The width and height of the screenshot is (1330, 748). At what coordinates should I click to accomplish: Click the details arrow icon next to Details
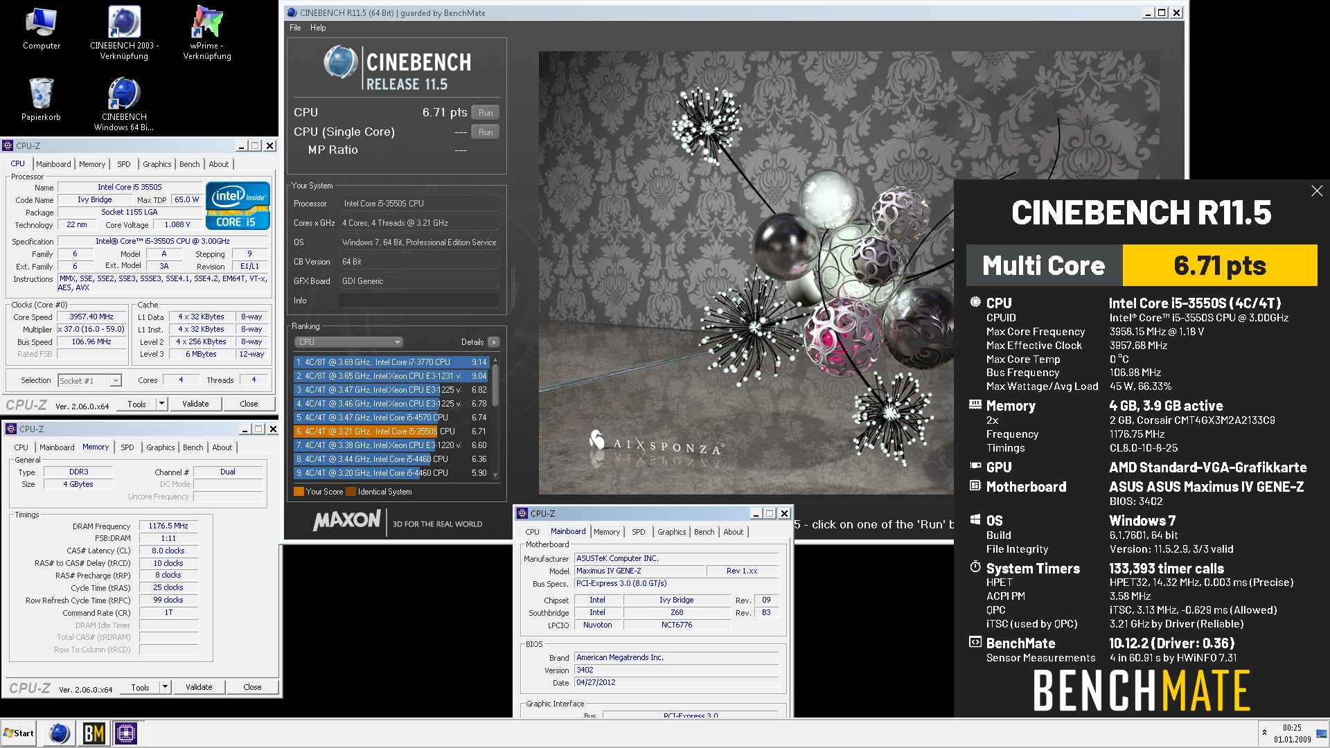[x=494, y=342]
